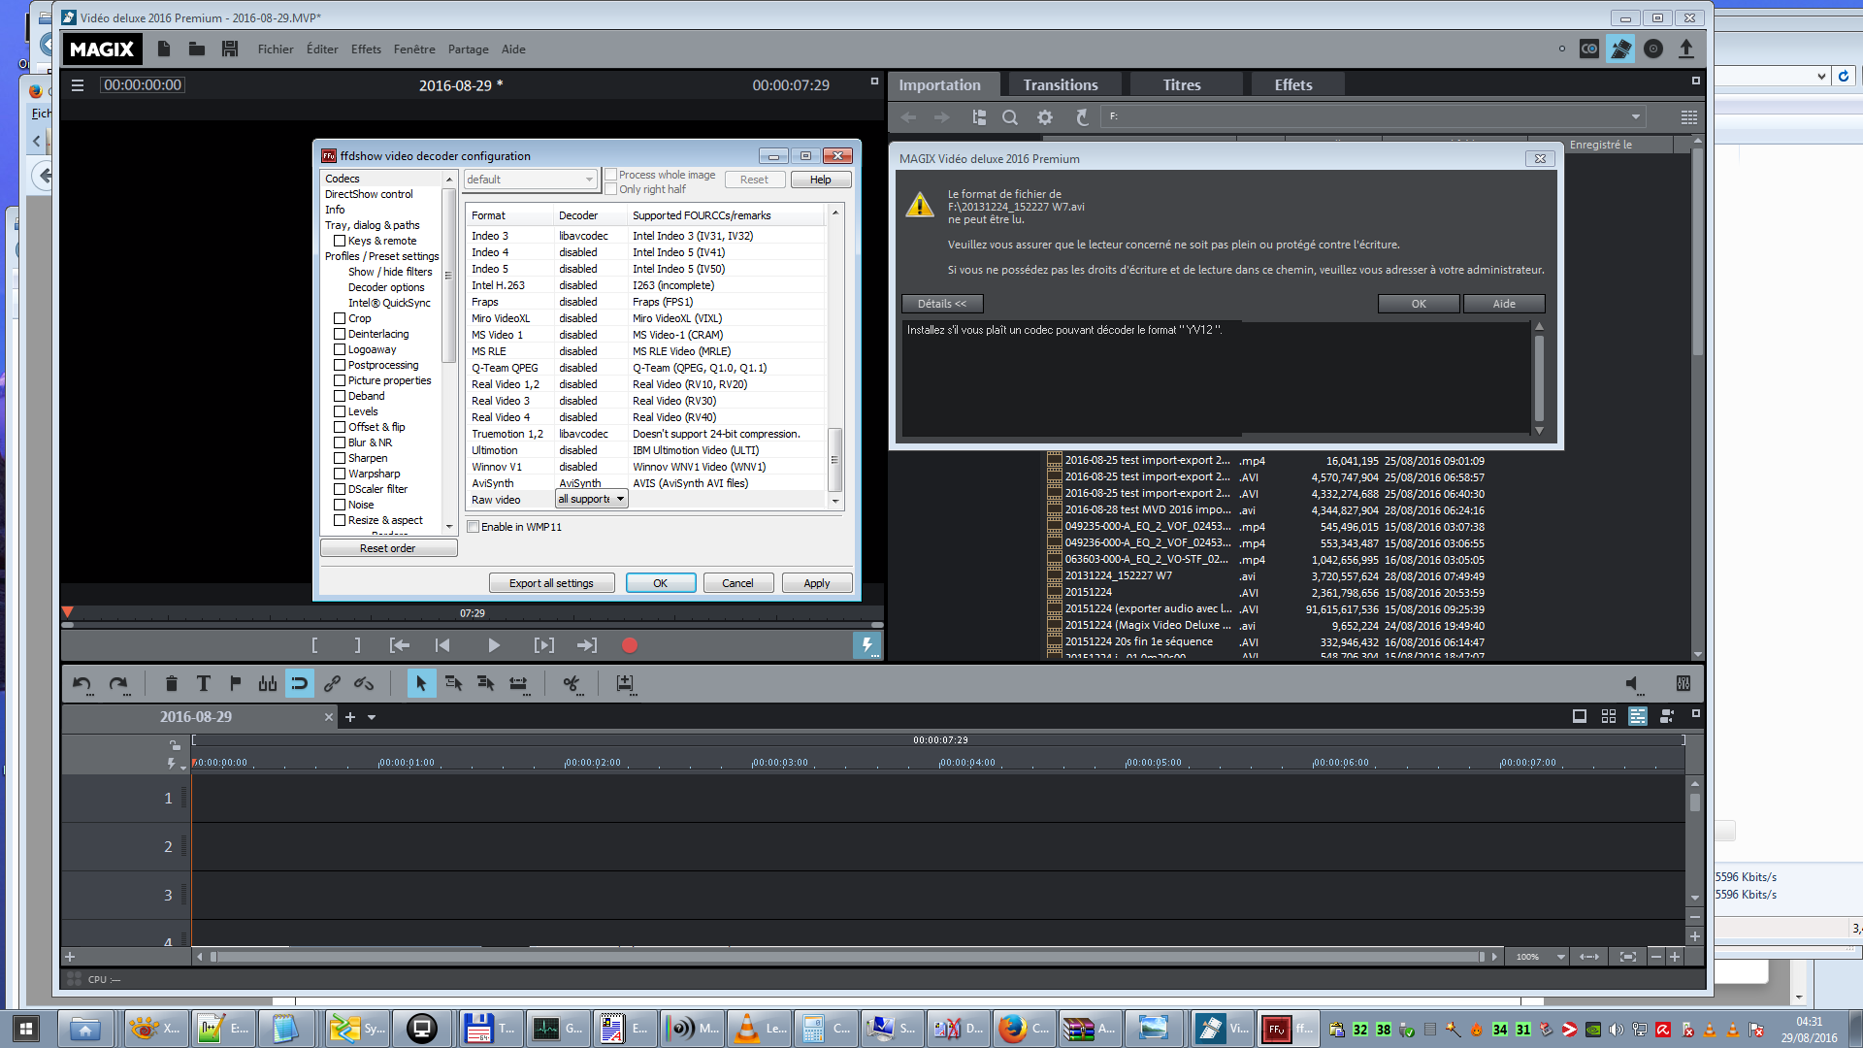1863x1048 pixels.
Task: Switch to the Transitions tab
Action: pyautogui.click(x=1061, y=85)
